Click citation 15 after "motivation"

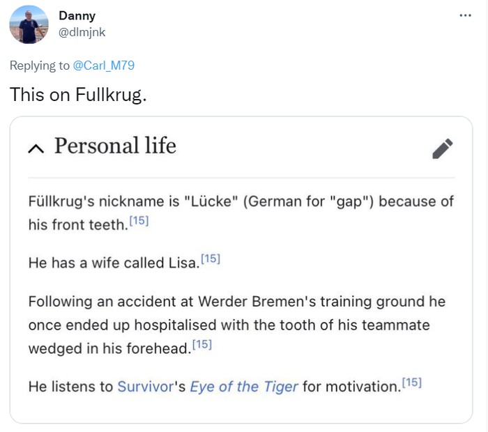411,382
